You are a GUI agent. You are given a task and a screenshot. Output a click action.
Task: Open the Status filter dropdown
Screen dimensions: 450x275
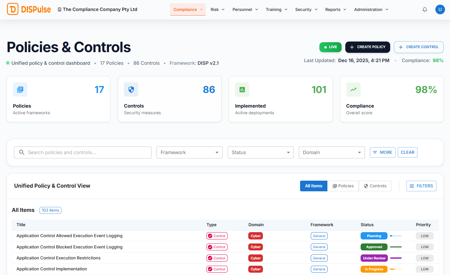point(261,152)
